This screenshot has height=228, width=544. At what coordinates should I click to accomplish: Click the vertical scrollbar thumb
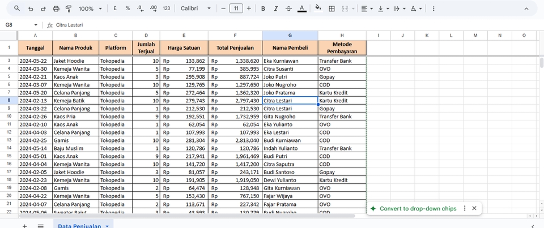click(542, 63)
